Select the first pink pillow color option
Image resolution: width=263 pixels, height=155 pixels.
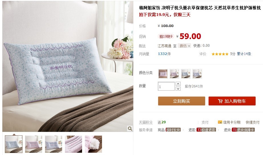(x=163, y=74)
